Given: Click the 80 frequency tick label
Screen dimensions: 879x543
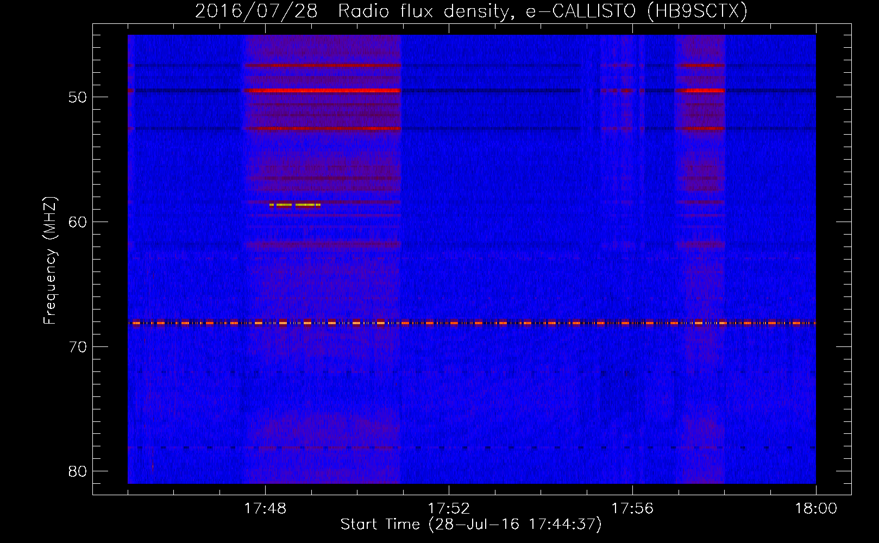Looking at the screenshot, I should tap(78, 471).
